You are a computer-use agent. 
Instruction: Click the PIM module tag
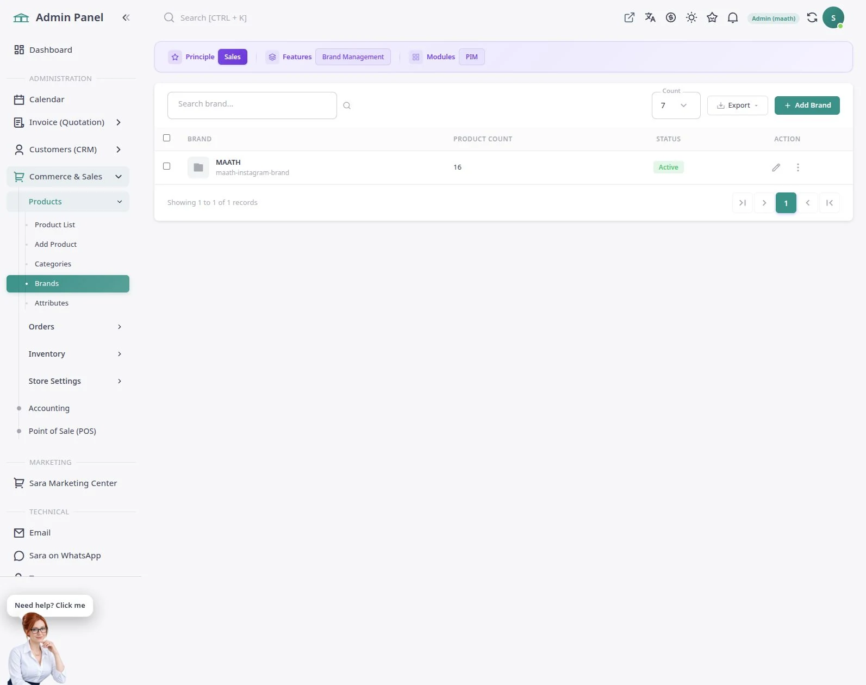coord(472,57)
